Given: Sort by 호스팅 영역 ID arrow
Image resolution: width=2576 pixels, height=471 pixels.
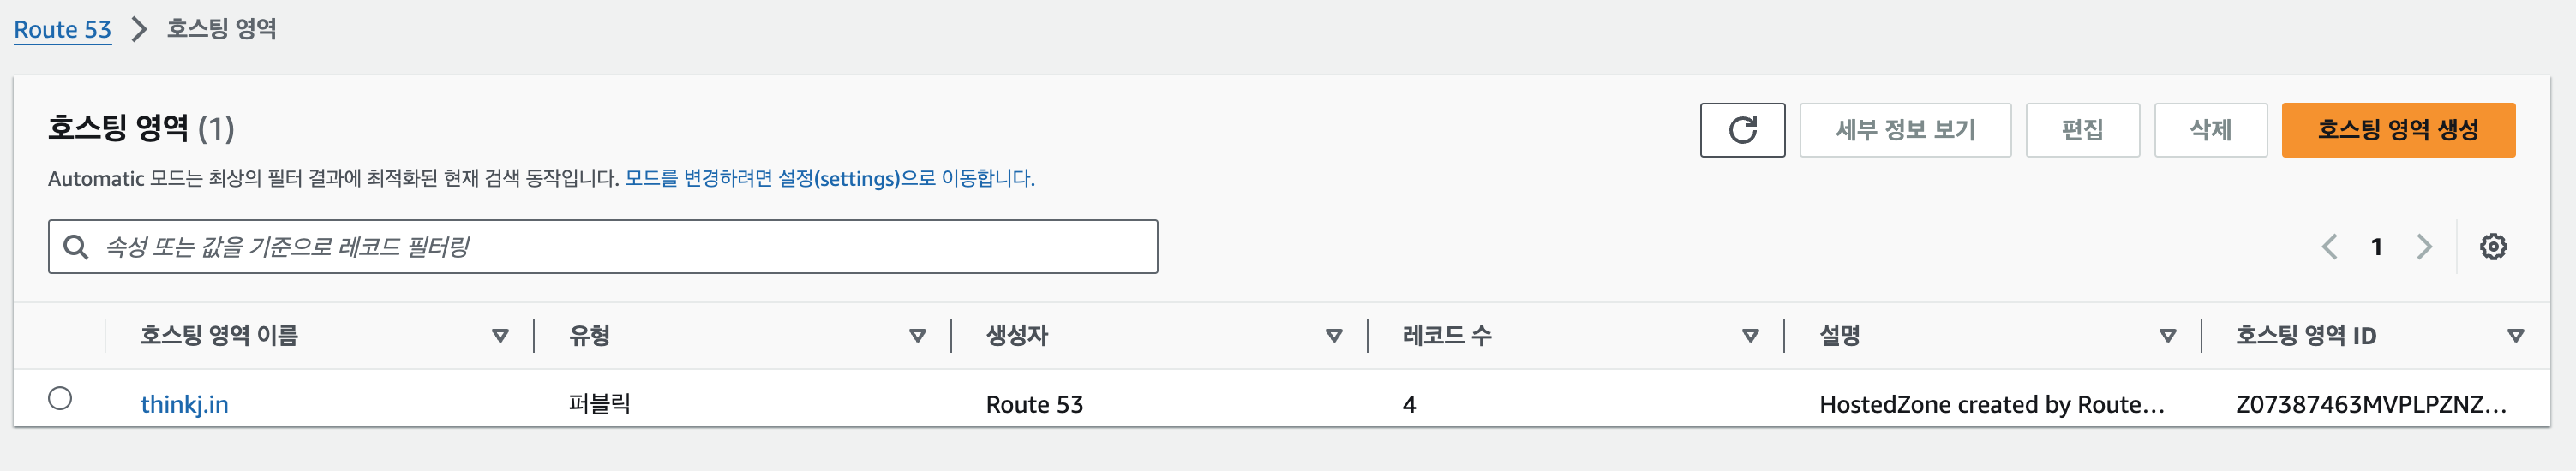Looking at the screenshot, I should pyautogui.click(x=2515, y=336).
